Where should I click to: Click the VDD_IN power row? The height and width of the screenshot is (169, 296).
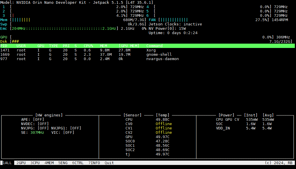[x=244, y=128]
